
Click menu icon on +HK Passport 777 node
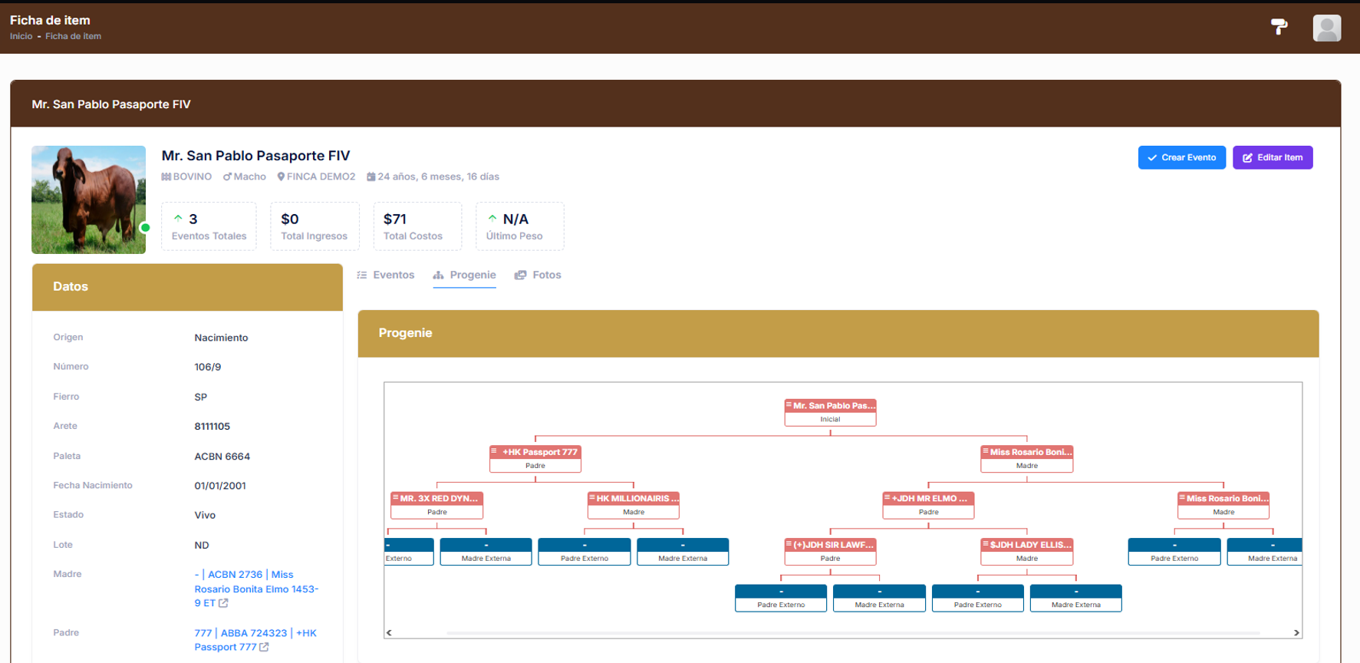[494, 451]
